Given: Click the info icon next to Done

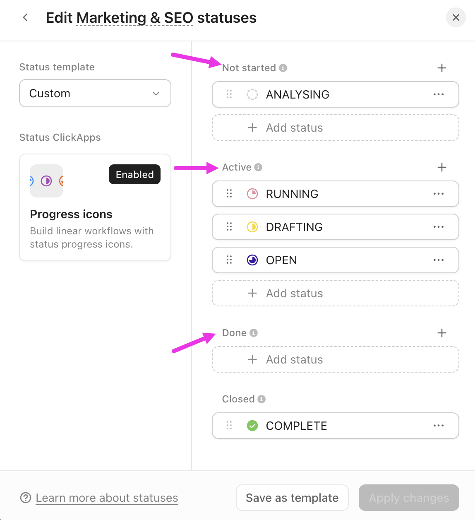Looking at the screenshot, I should pos(254,332).
